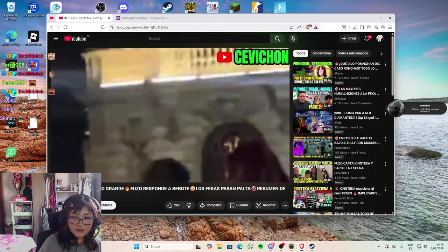Image resolution: width=448 pixels, height=252 pixels.
Task: Reload the page in Brave
Action: point(65,27)
